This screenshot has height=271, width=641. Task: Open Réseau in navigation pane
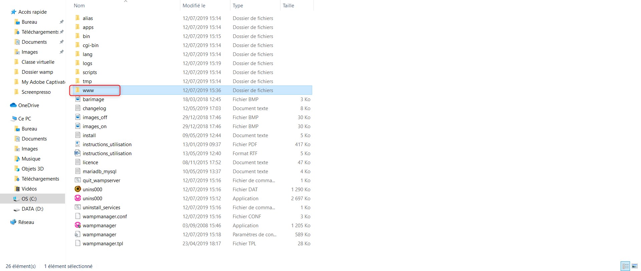click(26, 222)
